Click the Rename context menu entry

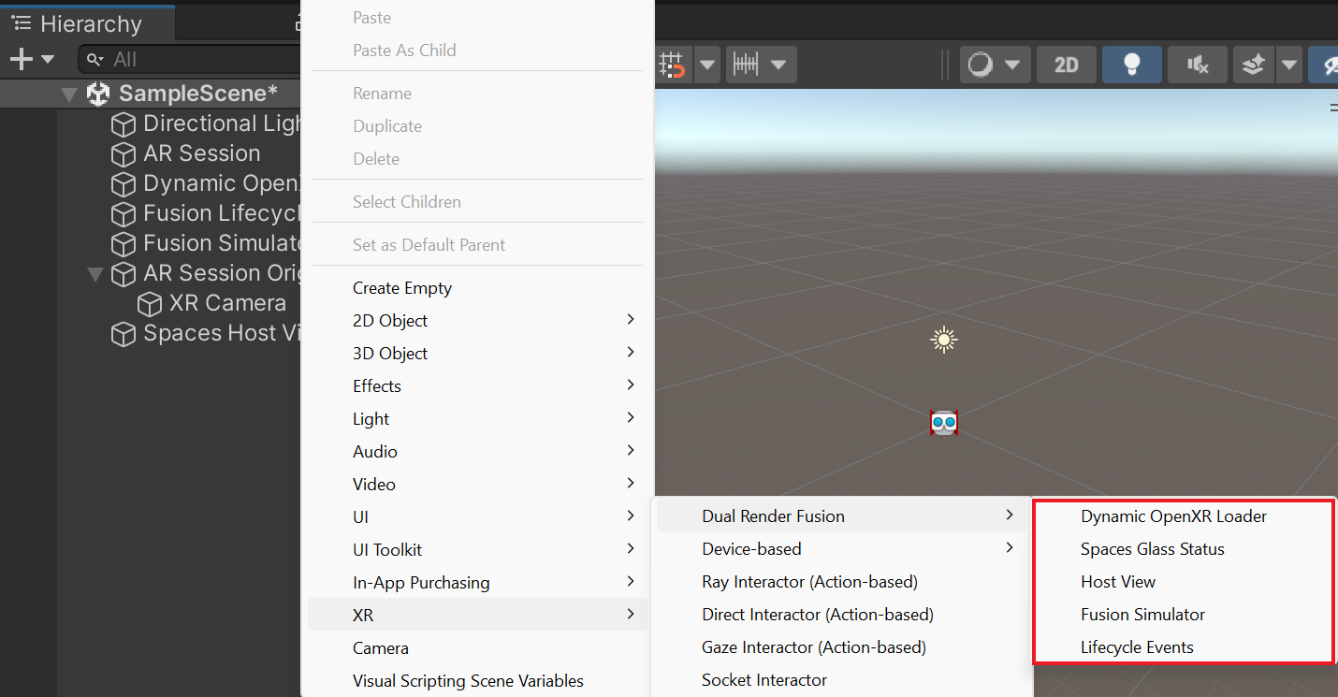(x=476, y=94)
